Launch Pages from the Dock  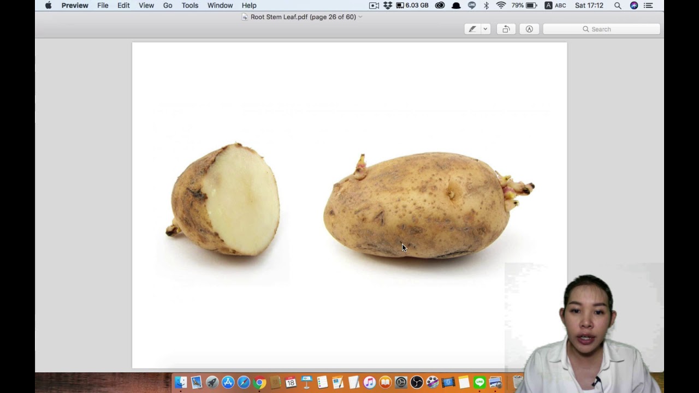(x=338, y=383)
